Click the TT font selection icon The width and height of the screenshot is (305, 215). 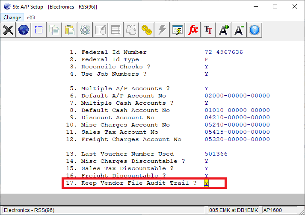point(208,30)
